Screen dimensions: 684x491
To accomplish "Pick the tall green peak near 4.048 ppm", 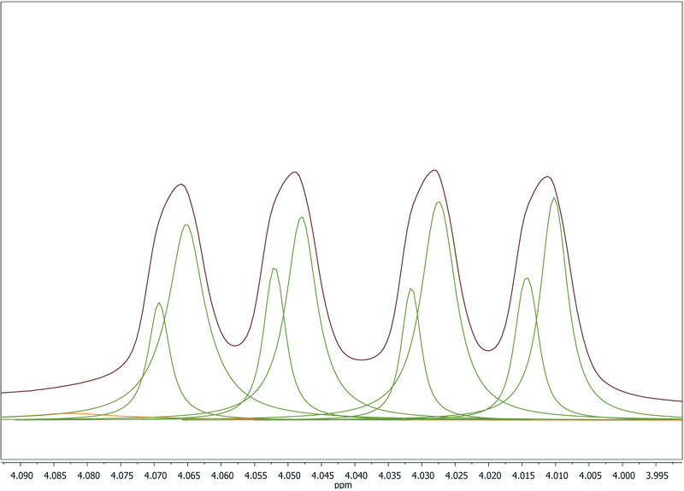I will (301, 217).
